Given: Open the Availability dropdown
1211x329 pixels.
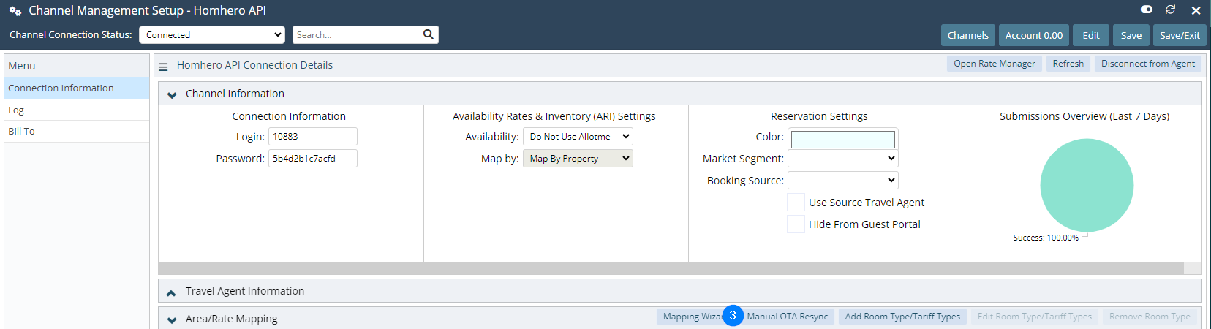Looking at the screenshot, I should point(577,137).
